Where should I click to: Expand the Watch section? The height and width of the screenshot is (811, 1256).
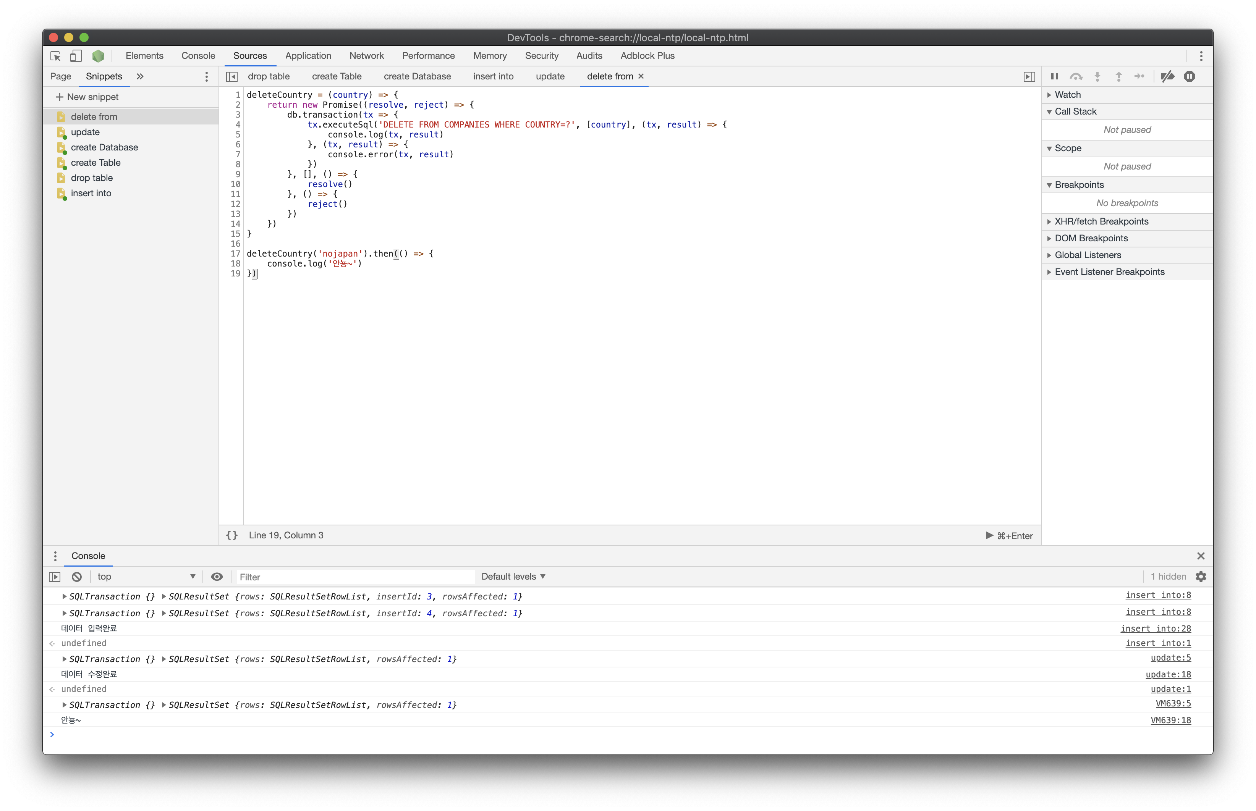coord(1068,95)
